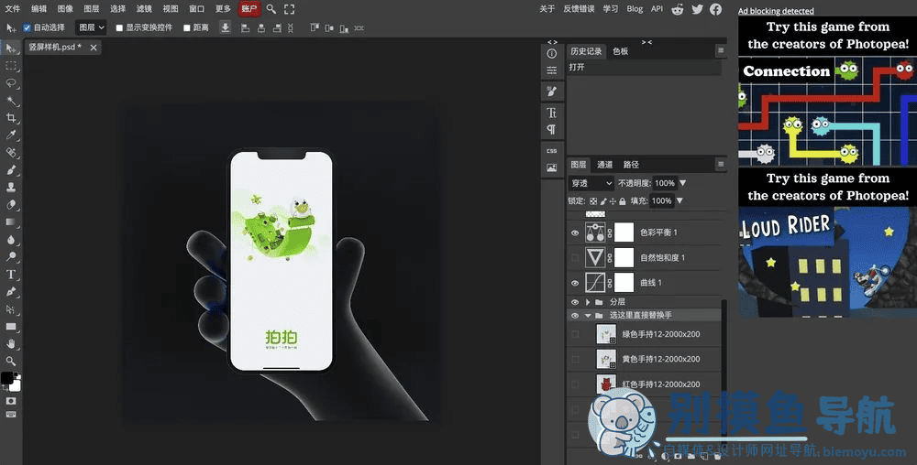The image size is (917, 465).
Task: Click the 账户 account button
Action: [x=249, y=9]
